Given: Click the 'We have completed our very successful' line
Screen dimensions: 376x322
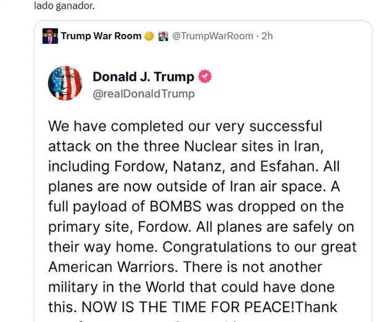Looking at the screenshot, I should pyautogui.click(x=185, y=126).
